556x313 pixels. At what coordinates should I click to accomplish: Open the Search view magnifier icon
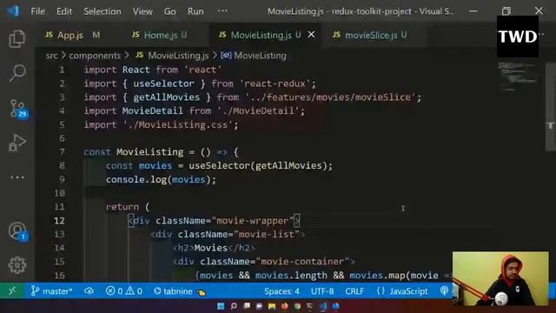click(17, 73)
